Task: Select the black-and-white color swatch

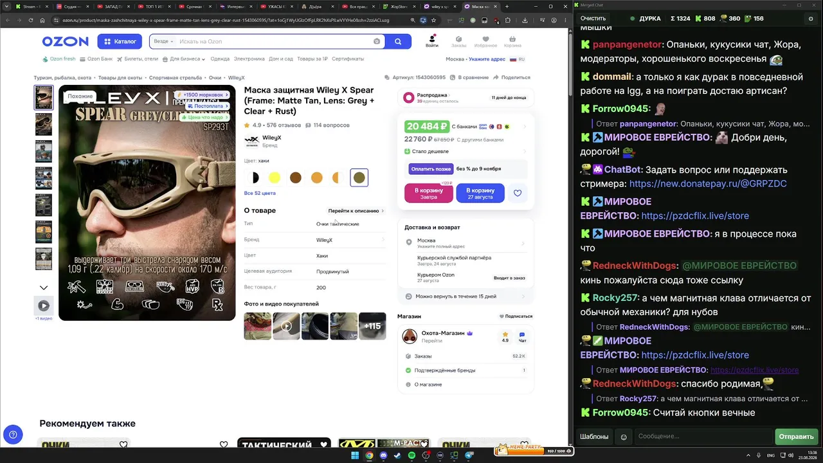Action: tap(253, 177)
